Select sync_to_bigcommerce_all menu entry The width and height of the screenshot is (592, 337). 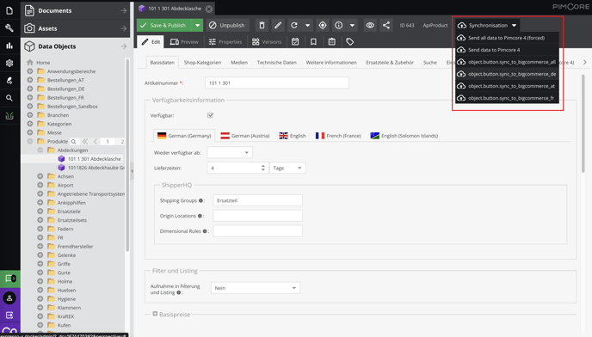[507, 62]
